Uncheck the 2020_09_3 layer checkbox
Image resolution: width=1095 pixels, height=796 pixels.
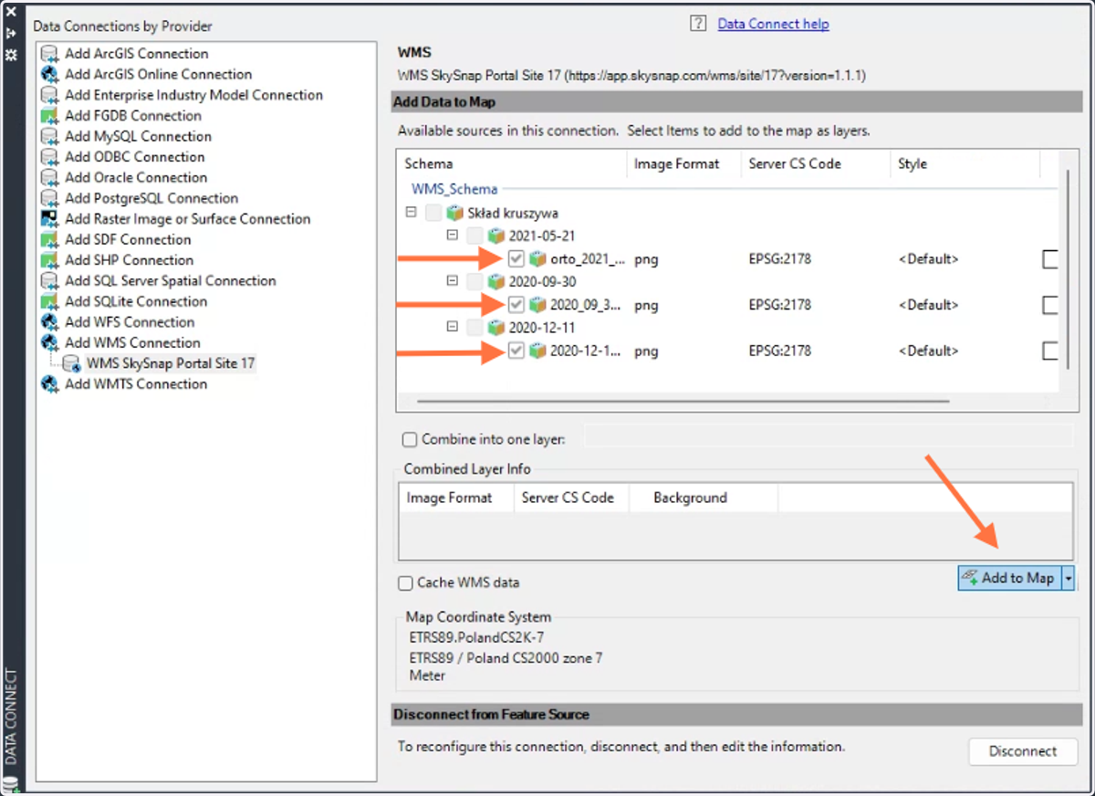click(516, 305)
